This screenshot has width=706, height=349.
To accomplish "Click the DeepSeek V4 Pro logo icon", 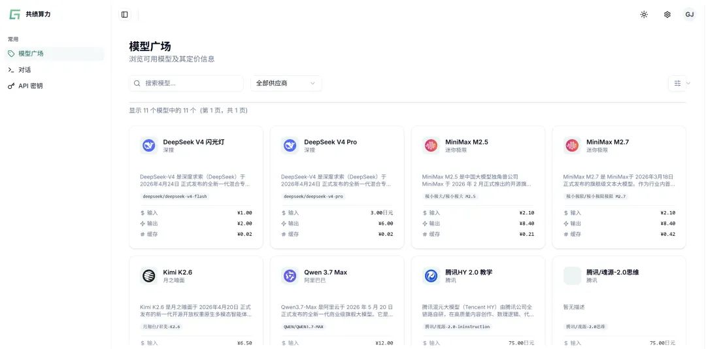I will tap(290, 146).
